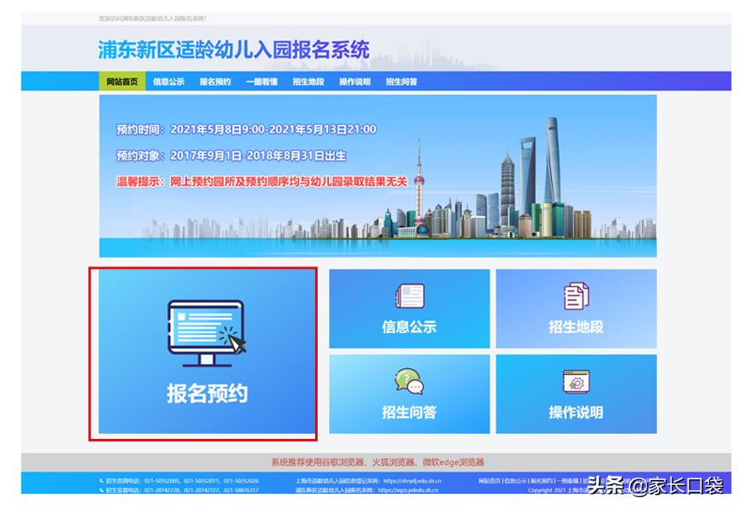Click the phone icon beside 报名监督电话
The width and height of the screenshot is (738, 510).
(x=101, y=490)
